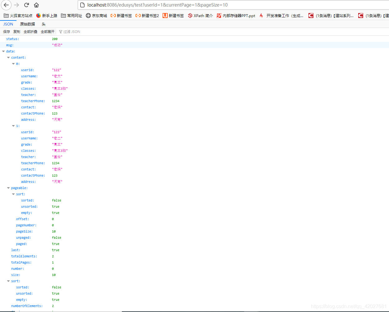The image size is (389, 312).
Task: Open the 新建书签2 bookmark
Action: 147,16
